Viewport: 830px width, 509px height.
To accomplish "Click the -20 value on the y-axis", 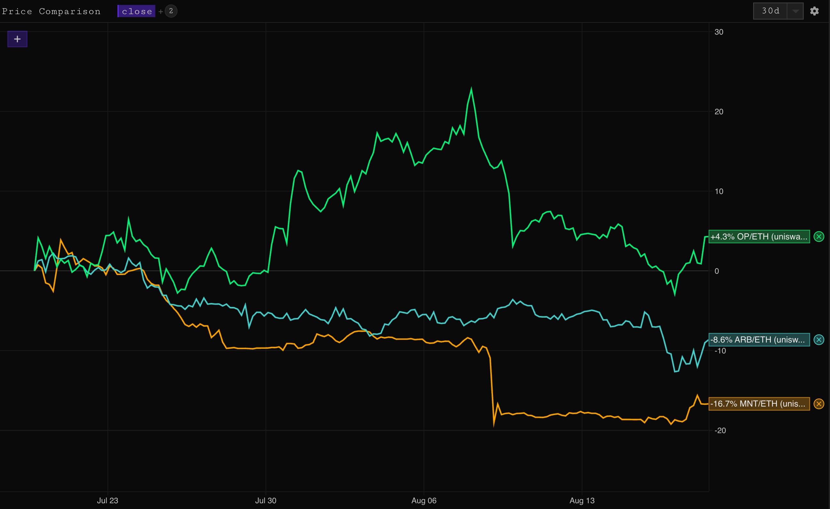I will pos(720,431).
